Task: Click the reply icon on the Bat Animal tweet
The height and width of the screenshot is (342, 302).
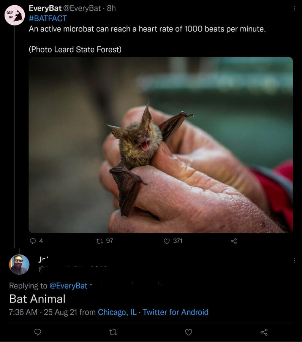Action: tap(38, 332)
